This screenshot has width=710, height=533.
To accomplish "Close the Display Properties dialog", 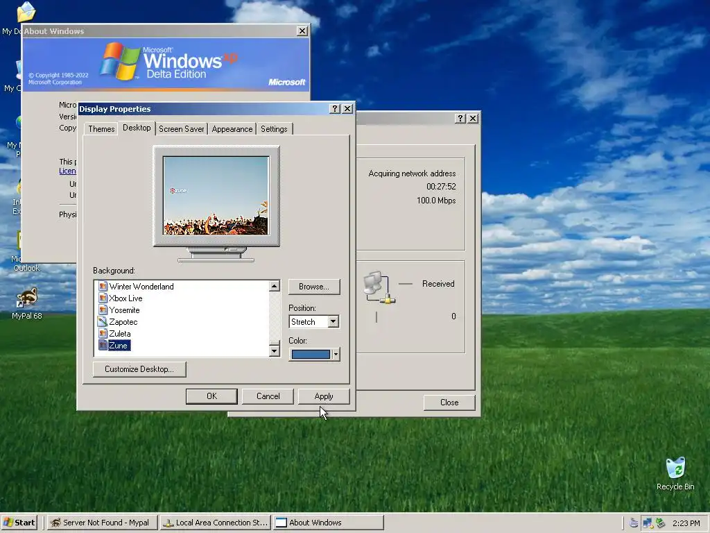I will click(x=347, y=109).
